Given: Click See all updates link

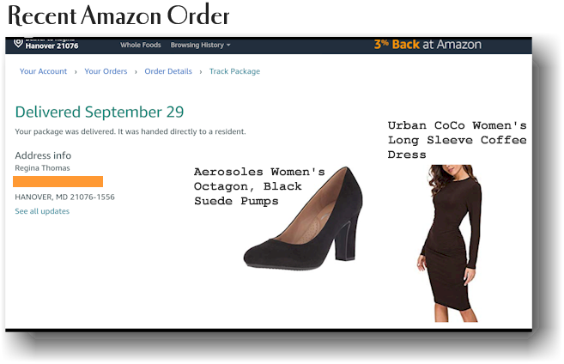Looking at the screenshot, I should pos(42,211).
